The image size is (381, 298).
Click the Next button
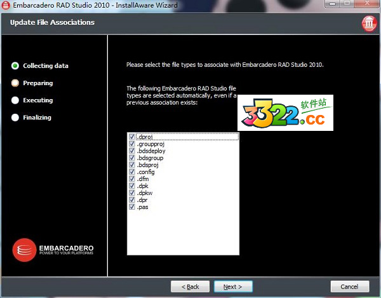tap(233, 287)
